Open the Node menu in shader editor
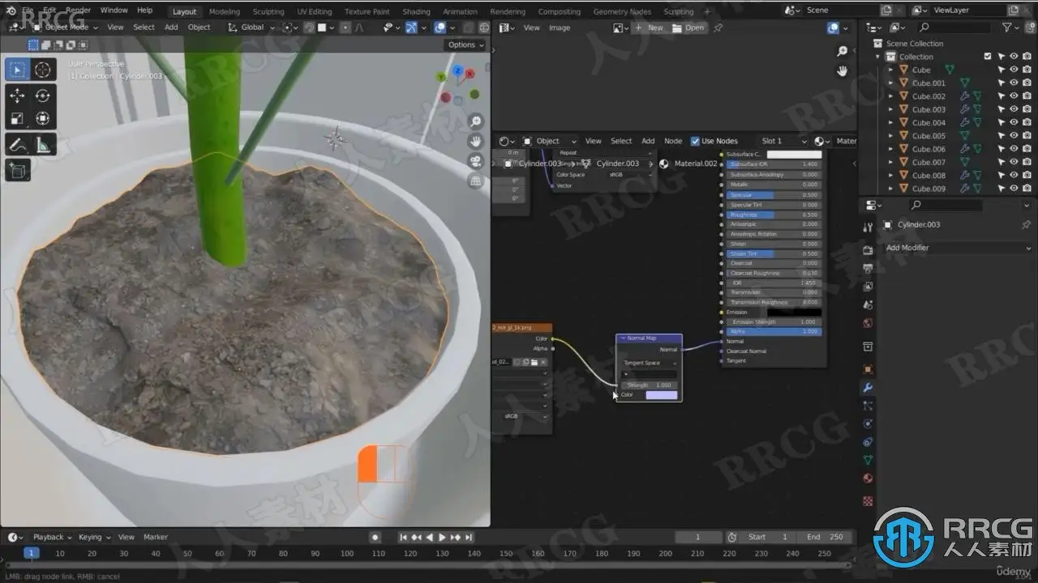Image resolution: width=1038 pixels, height=583 pixels. [673, 141]
